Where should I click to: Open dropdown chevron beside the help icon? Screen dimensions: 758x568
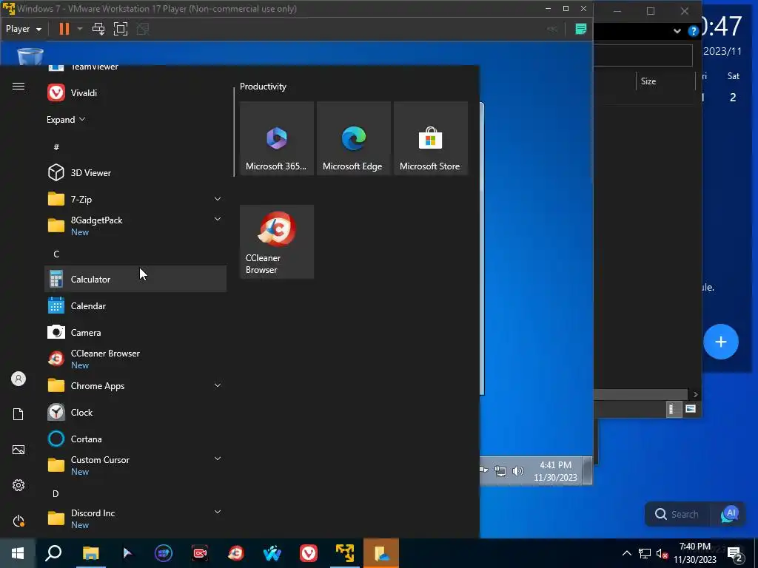click(x=677, y=31)
